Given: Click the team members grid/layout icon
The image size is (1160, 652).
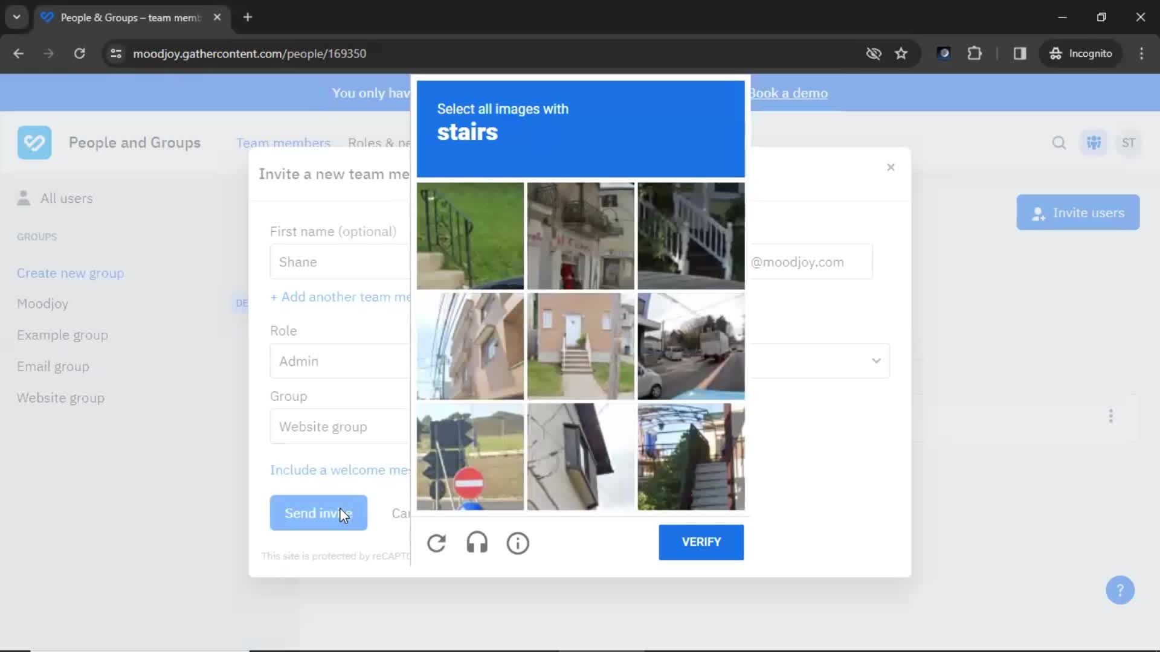Looking at the screenshot, I should pos(1095,142).
